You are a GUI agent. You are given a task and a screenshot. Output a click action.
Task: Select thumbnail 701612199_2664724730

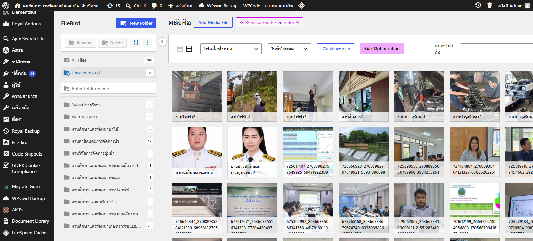coord(474,208)
